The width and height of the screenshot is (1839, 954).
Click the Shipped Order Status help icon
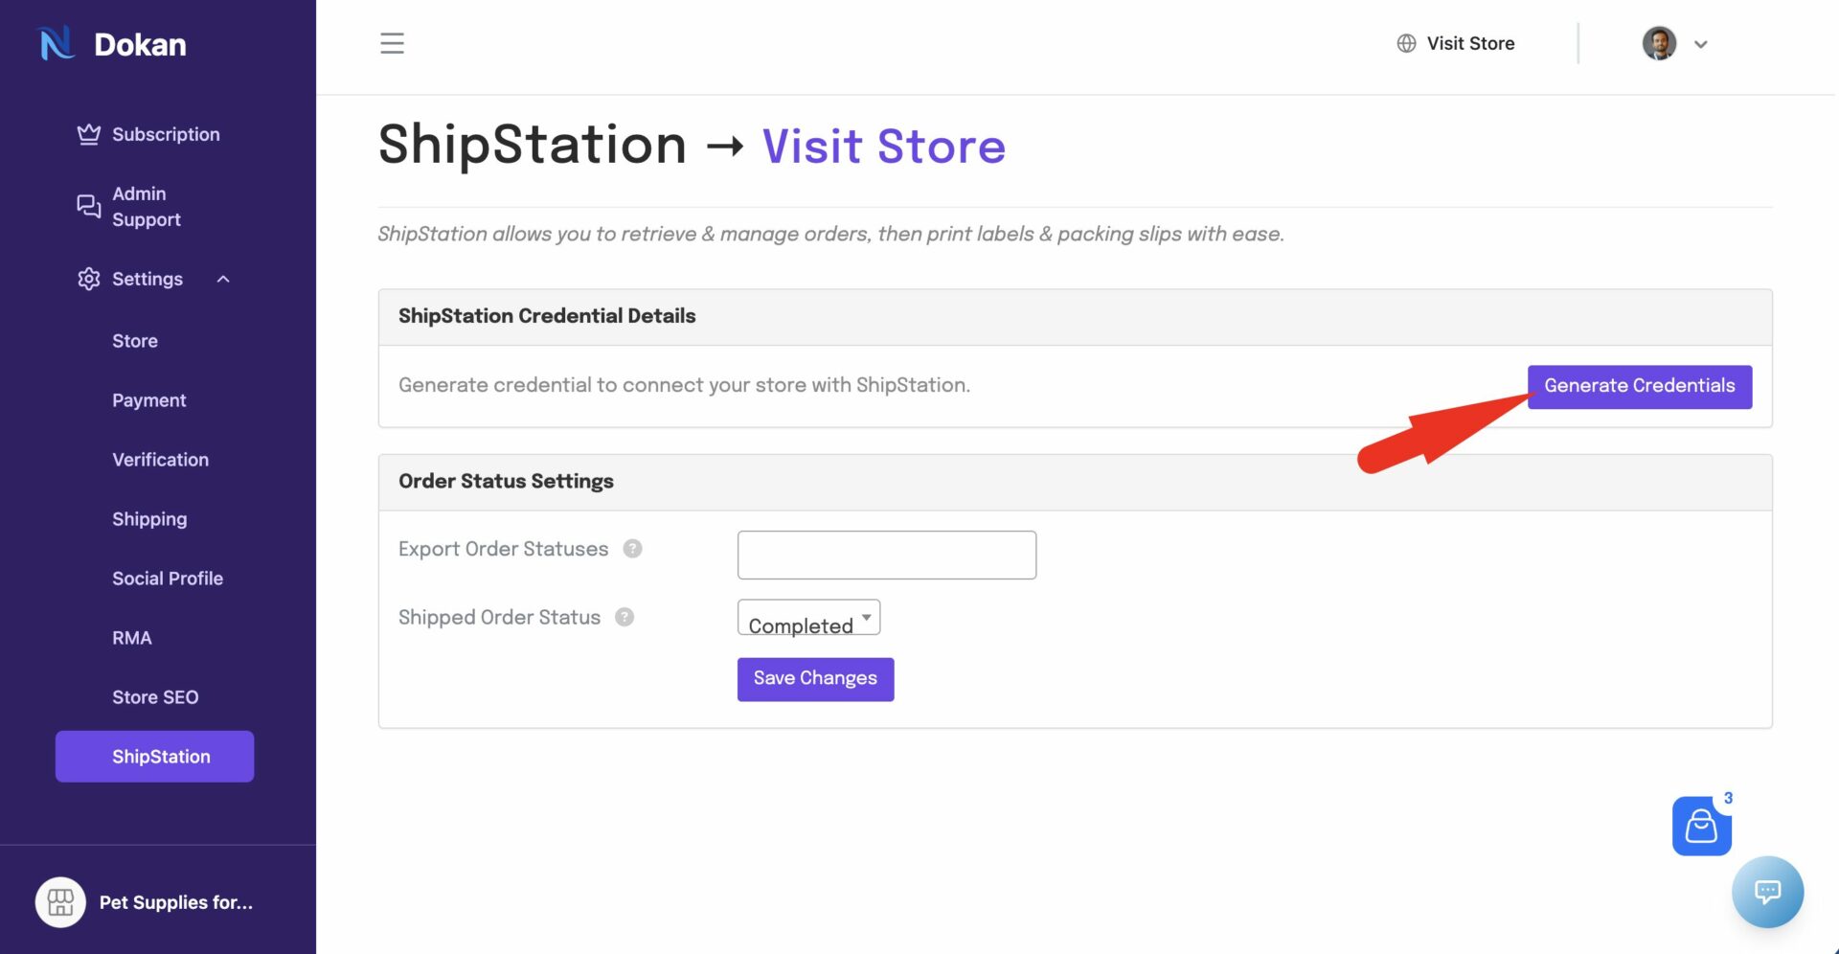(x=624, y=617)
